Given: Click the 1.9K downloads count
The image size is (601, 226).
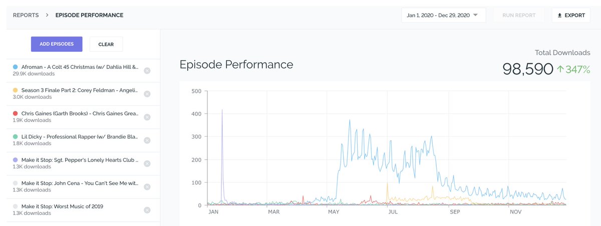Looking at the screenshot, I should 31,120.
